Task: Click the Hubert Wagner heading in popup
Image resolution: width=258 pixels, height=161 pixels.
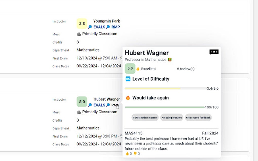Action: [x=147, y=53]
